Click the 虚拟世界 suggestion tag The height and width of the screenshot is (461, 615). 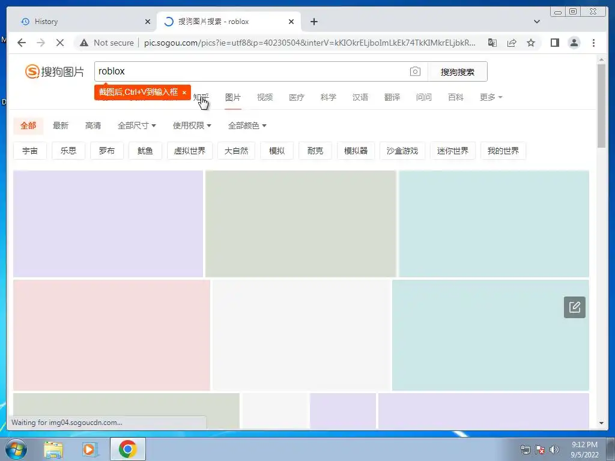point(190,151)
